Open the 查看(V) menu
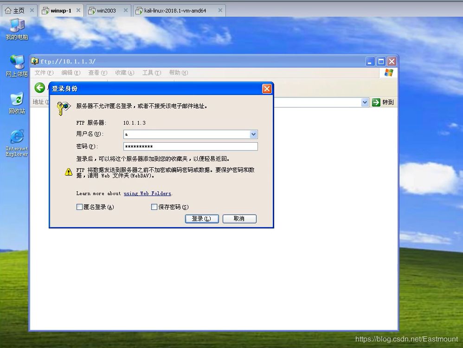This screenshot has height=348, width=463. (98, 73)
